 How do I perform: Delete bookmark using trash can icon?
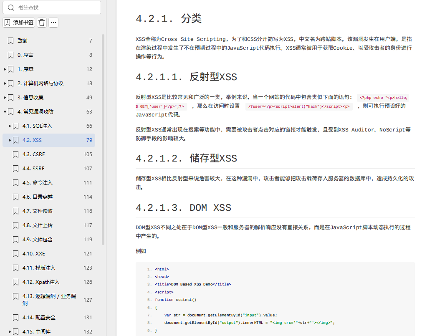(42, 23)
